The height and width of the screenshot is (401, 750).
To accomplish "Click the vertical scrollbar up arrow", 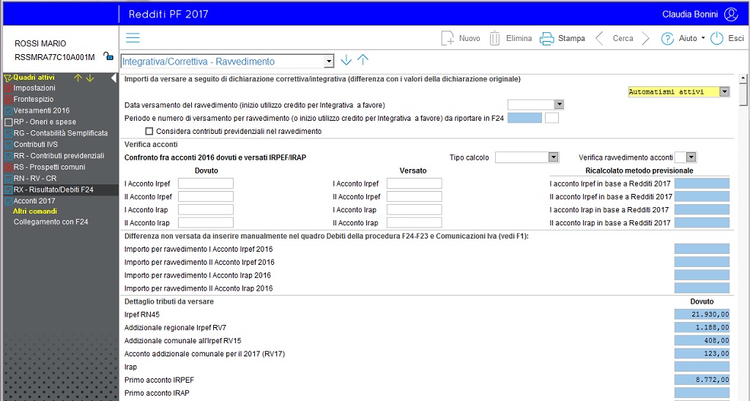I will coord(743,78).
